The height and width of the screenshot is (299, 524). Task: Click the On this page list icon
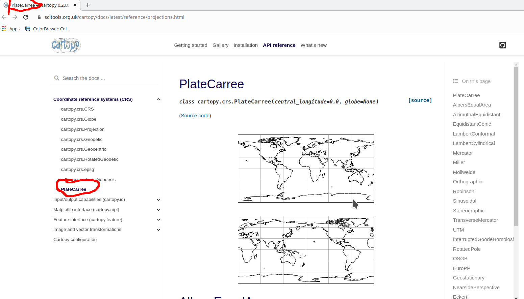coord(455,81)
